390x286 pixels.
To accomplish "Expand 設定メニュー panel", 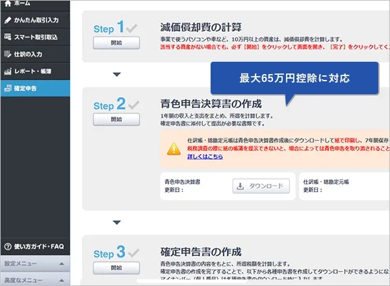I will (x=35, y=263).
